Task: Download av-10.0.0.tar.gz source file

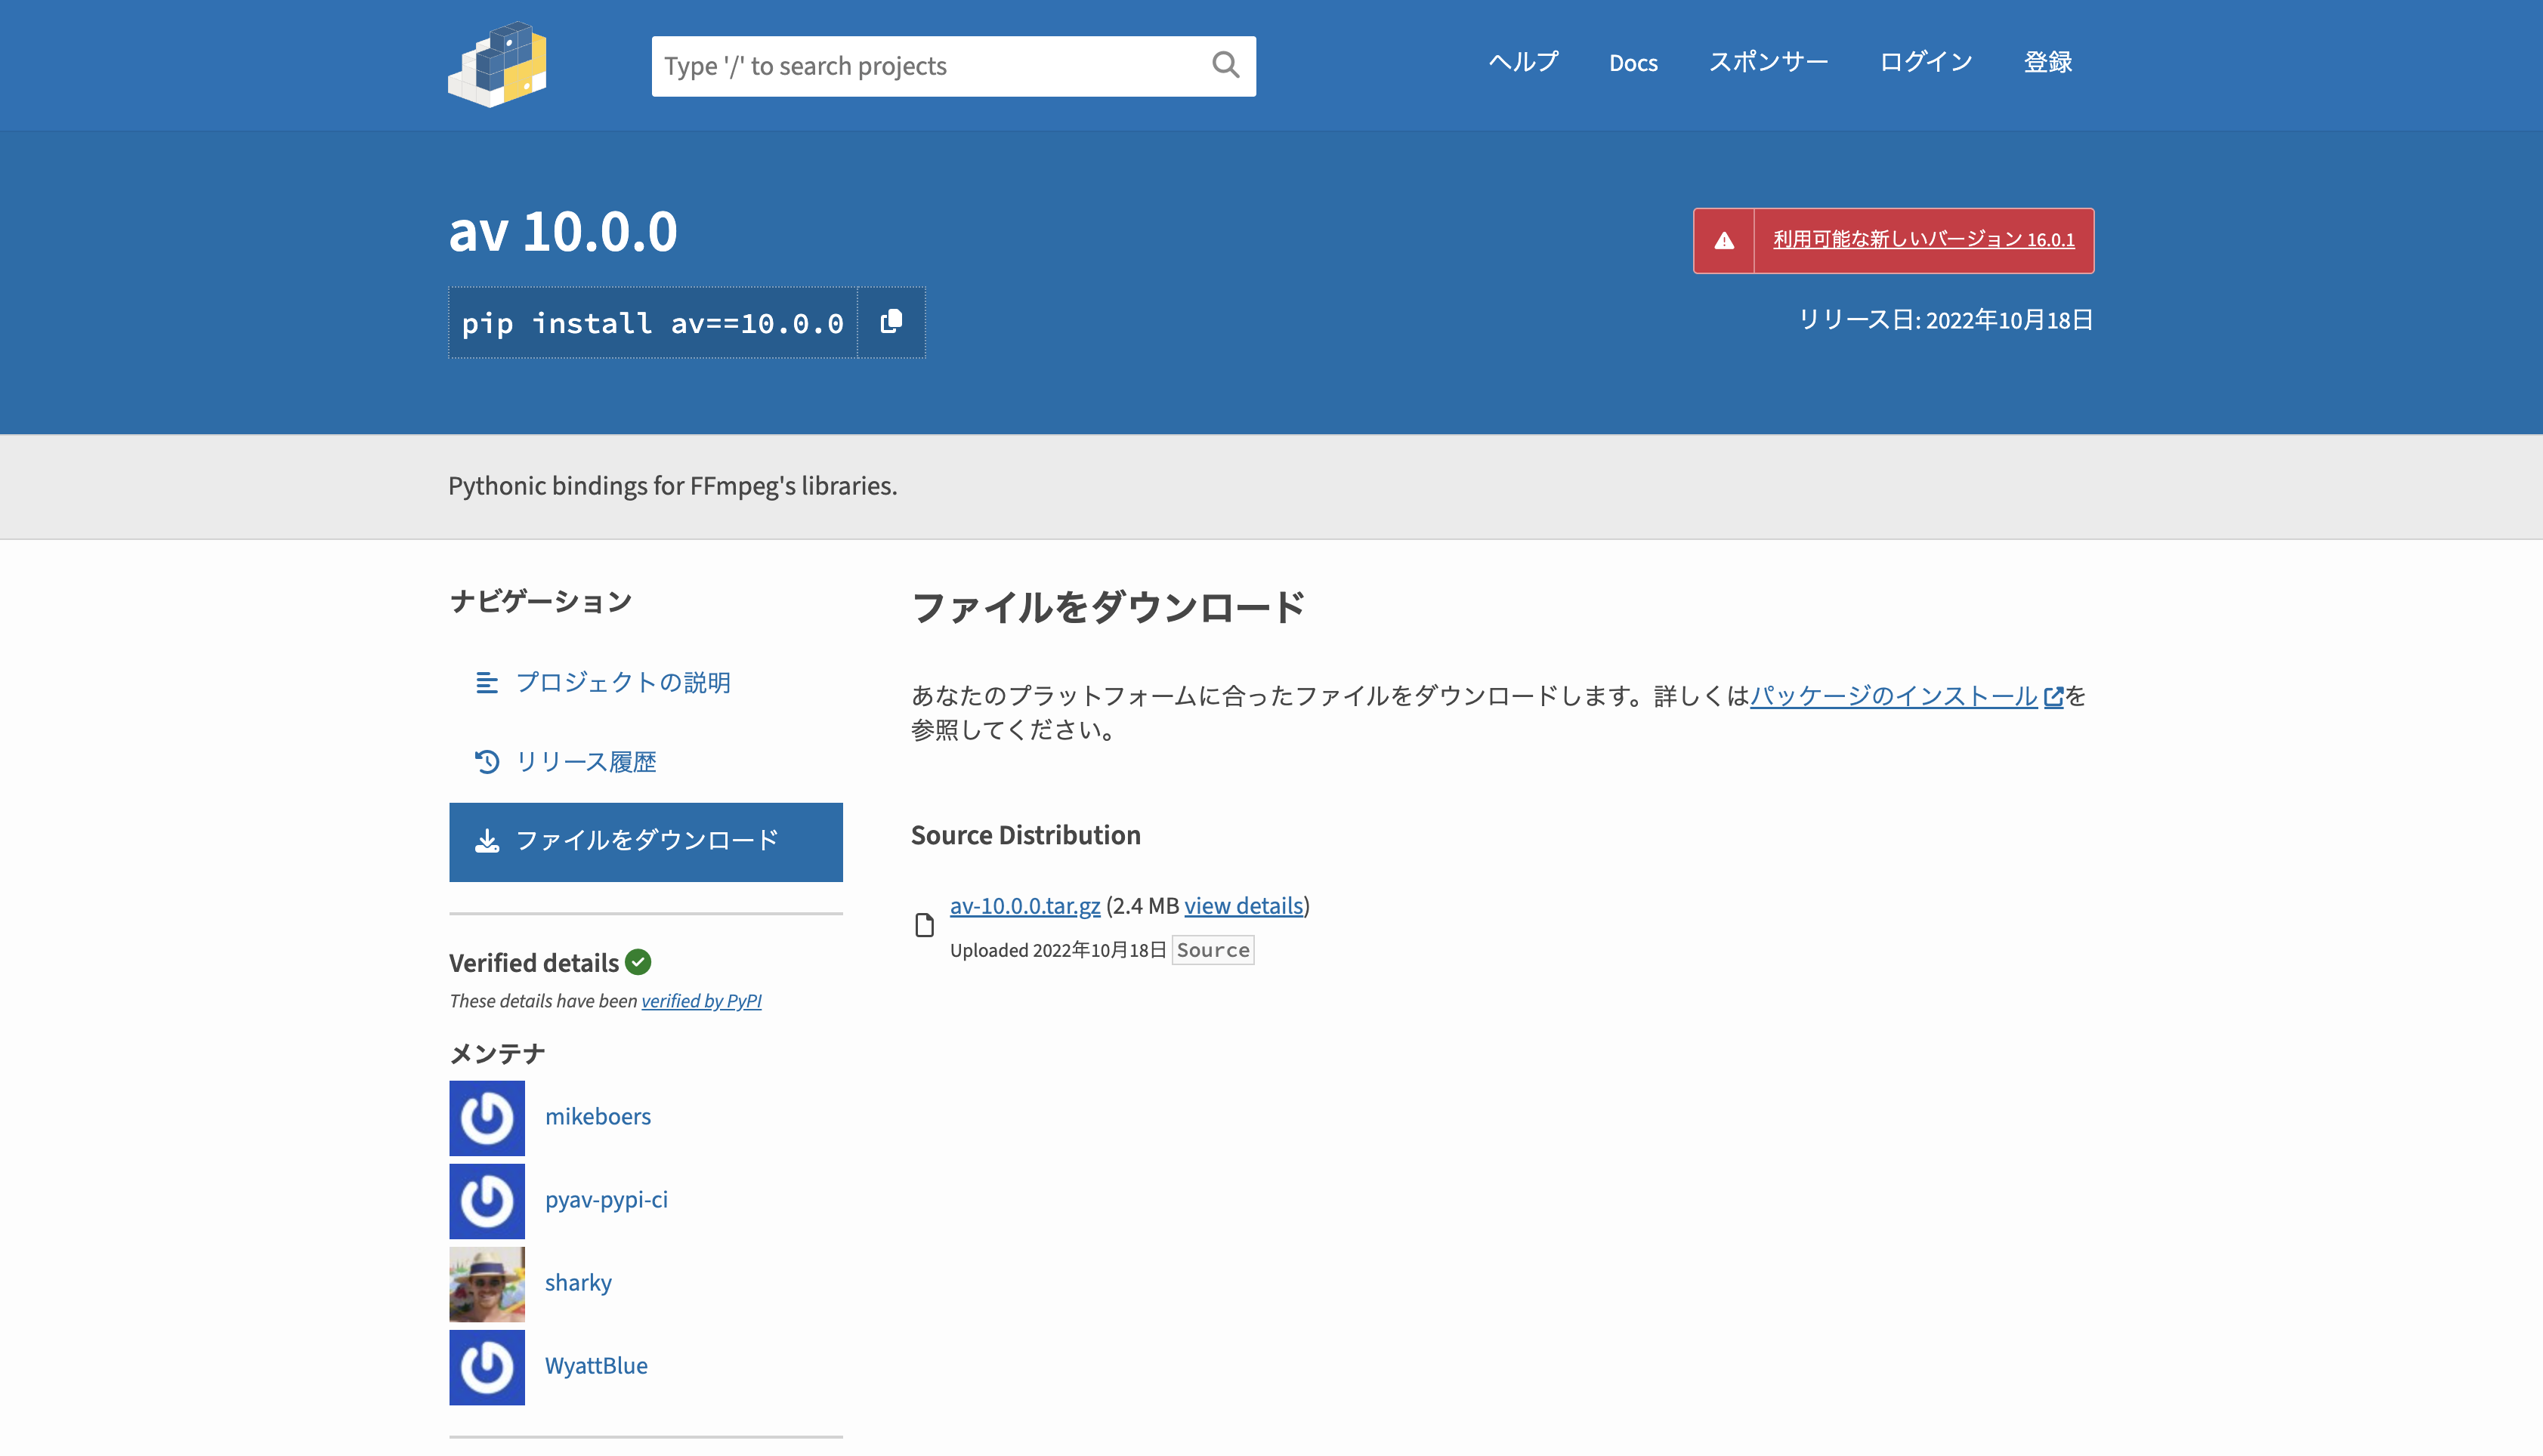Action: coord(1024,906)
